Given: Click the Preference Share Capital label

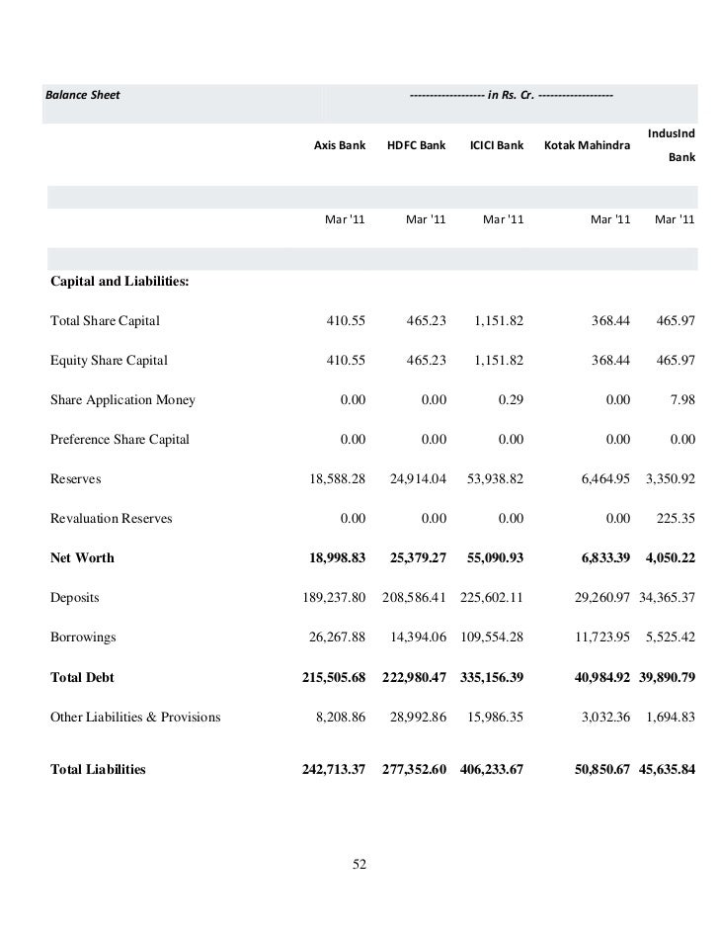Looking at the screenshot, I should (120, 439).
